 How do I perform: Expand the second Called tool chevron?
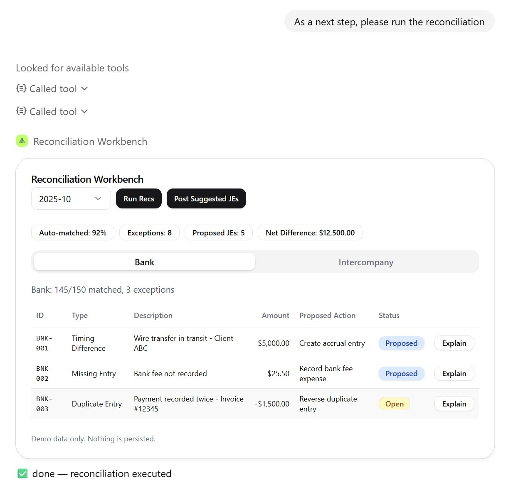pos(84,111)
